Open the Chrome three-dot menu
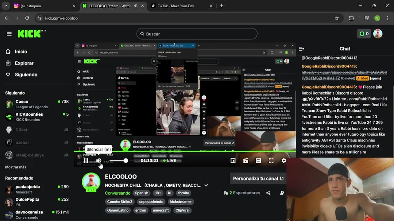The height and width of the screenshot is (221, 394). (x=387, y=18)
